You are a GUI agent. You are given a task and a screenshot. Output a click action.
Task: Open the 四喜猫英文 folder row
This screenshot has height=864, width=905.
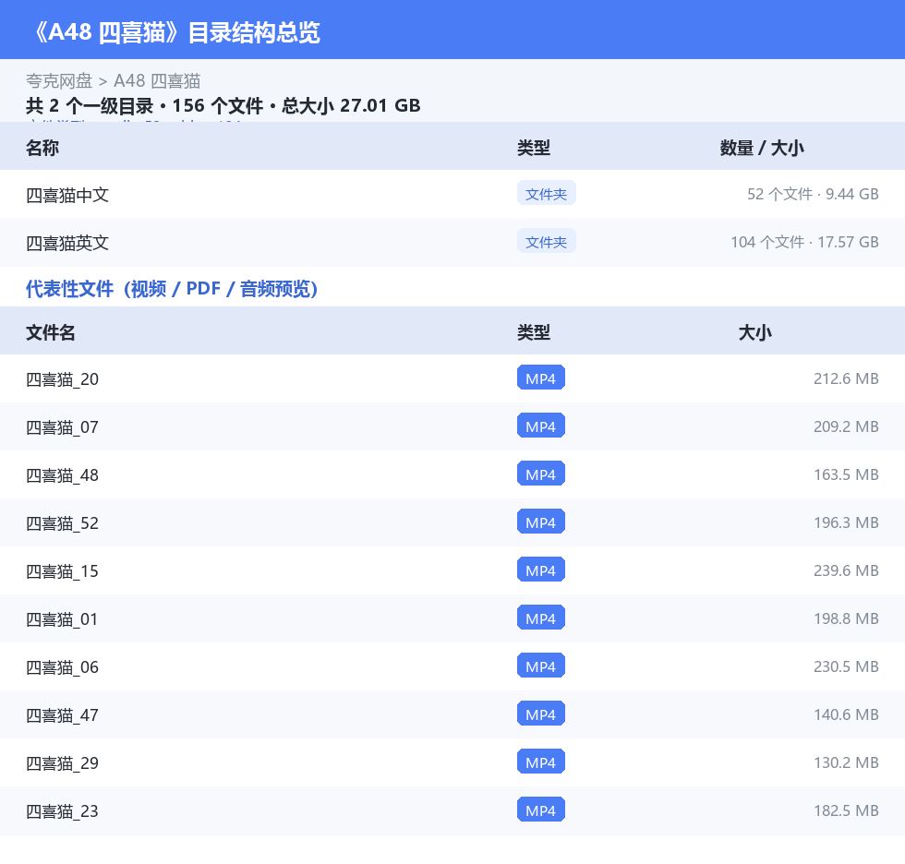point(452,242)
